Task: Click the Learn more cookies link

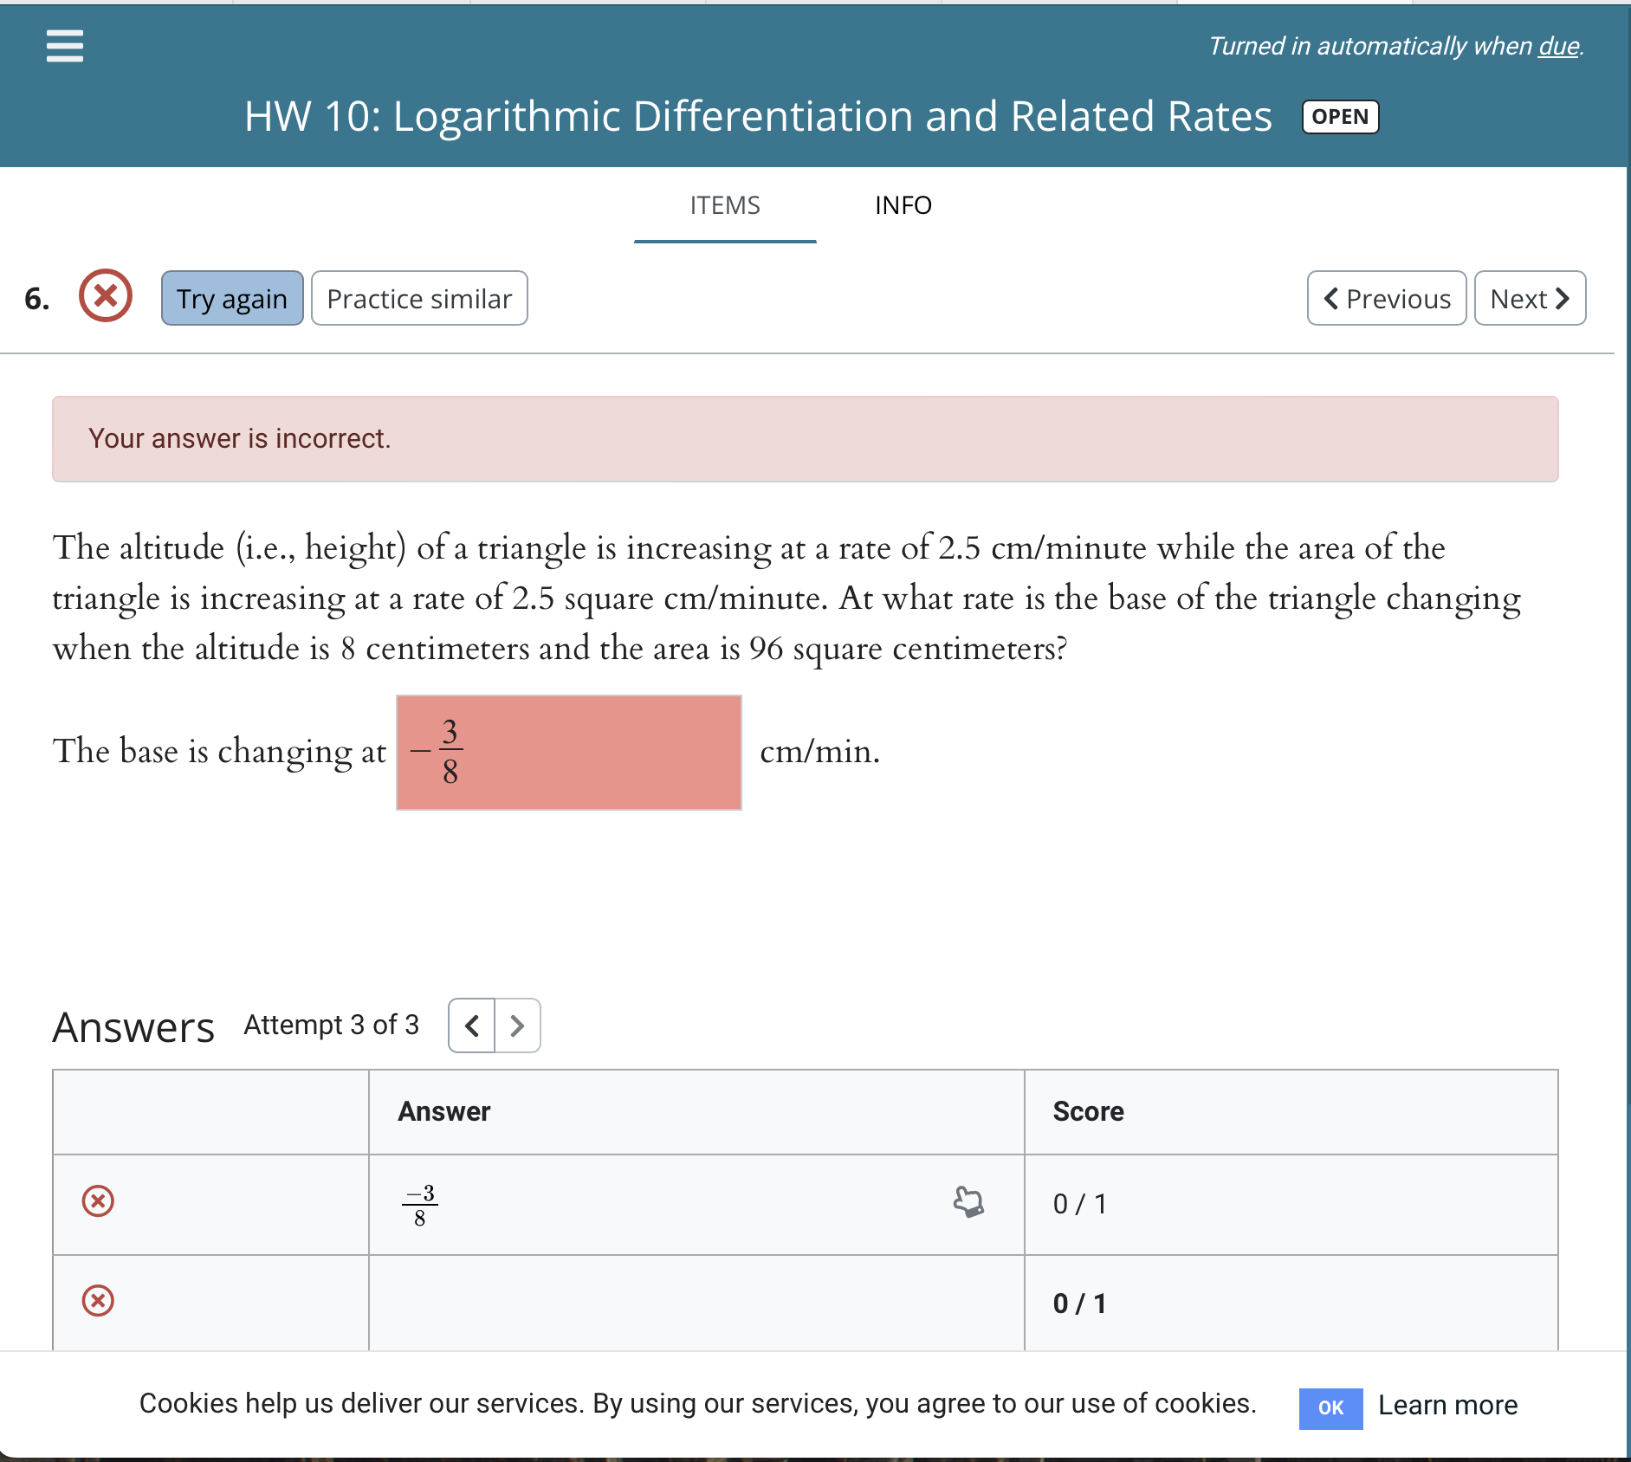Action: point(1448,1405)
